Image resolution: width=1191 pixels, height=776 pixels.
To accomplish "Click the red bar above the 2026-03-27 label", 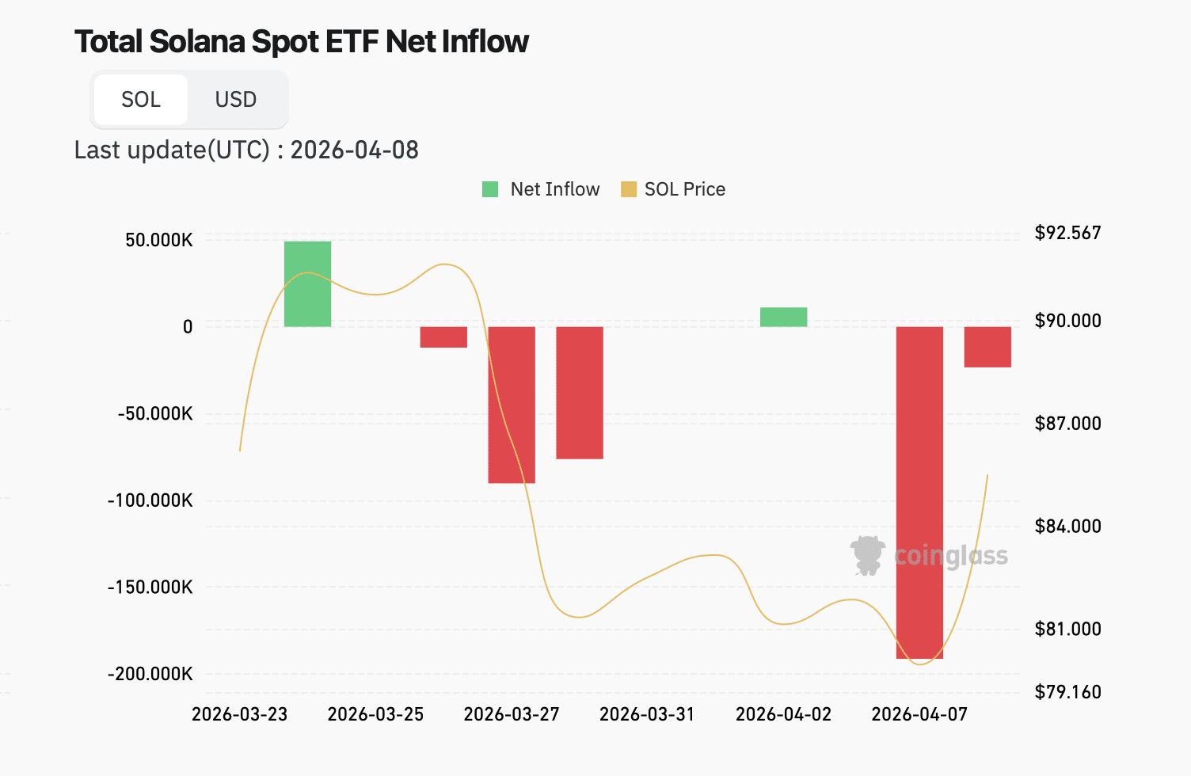I will tap(512, 405).
